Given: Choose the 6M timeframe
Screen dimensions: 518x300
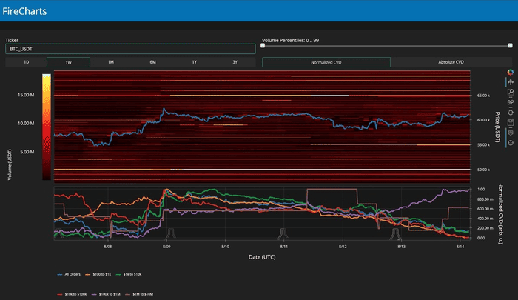Looking at the screenshot, I should (x=152, y=62).
